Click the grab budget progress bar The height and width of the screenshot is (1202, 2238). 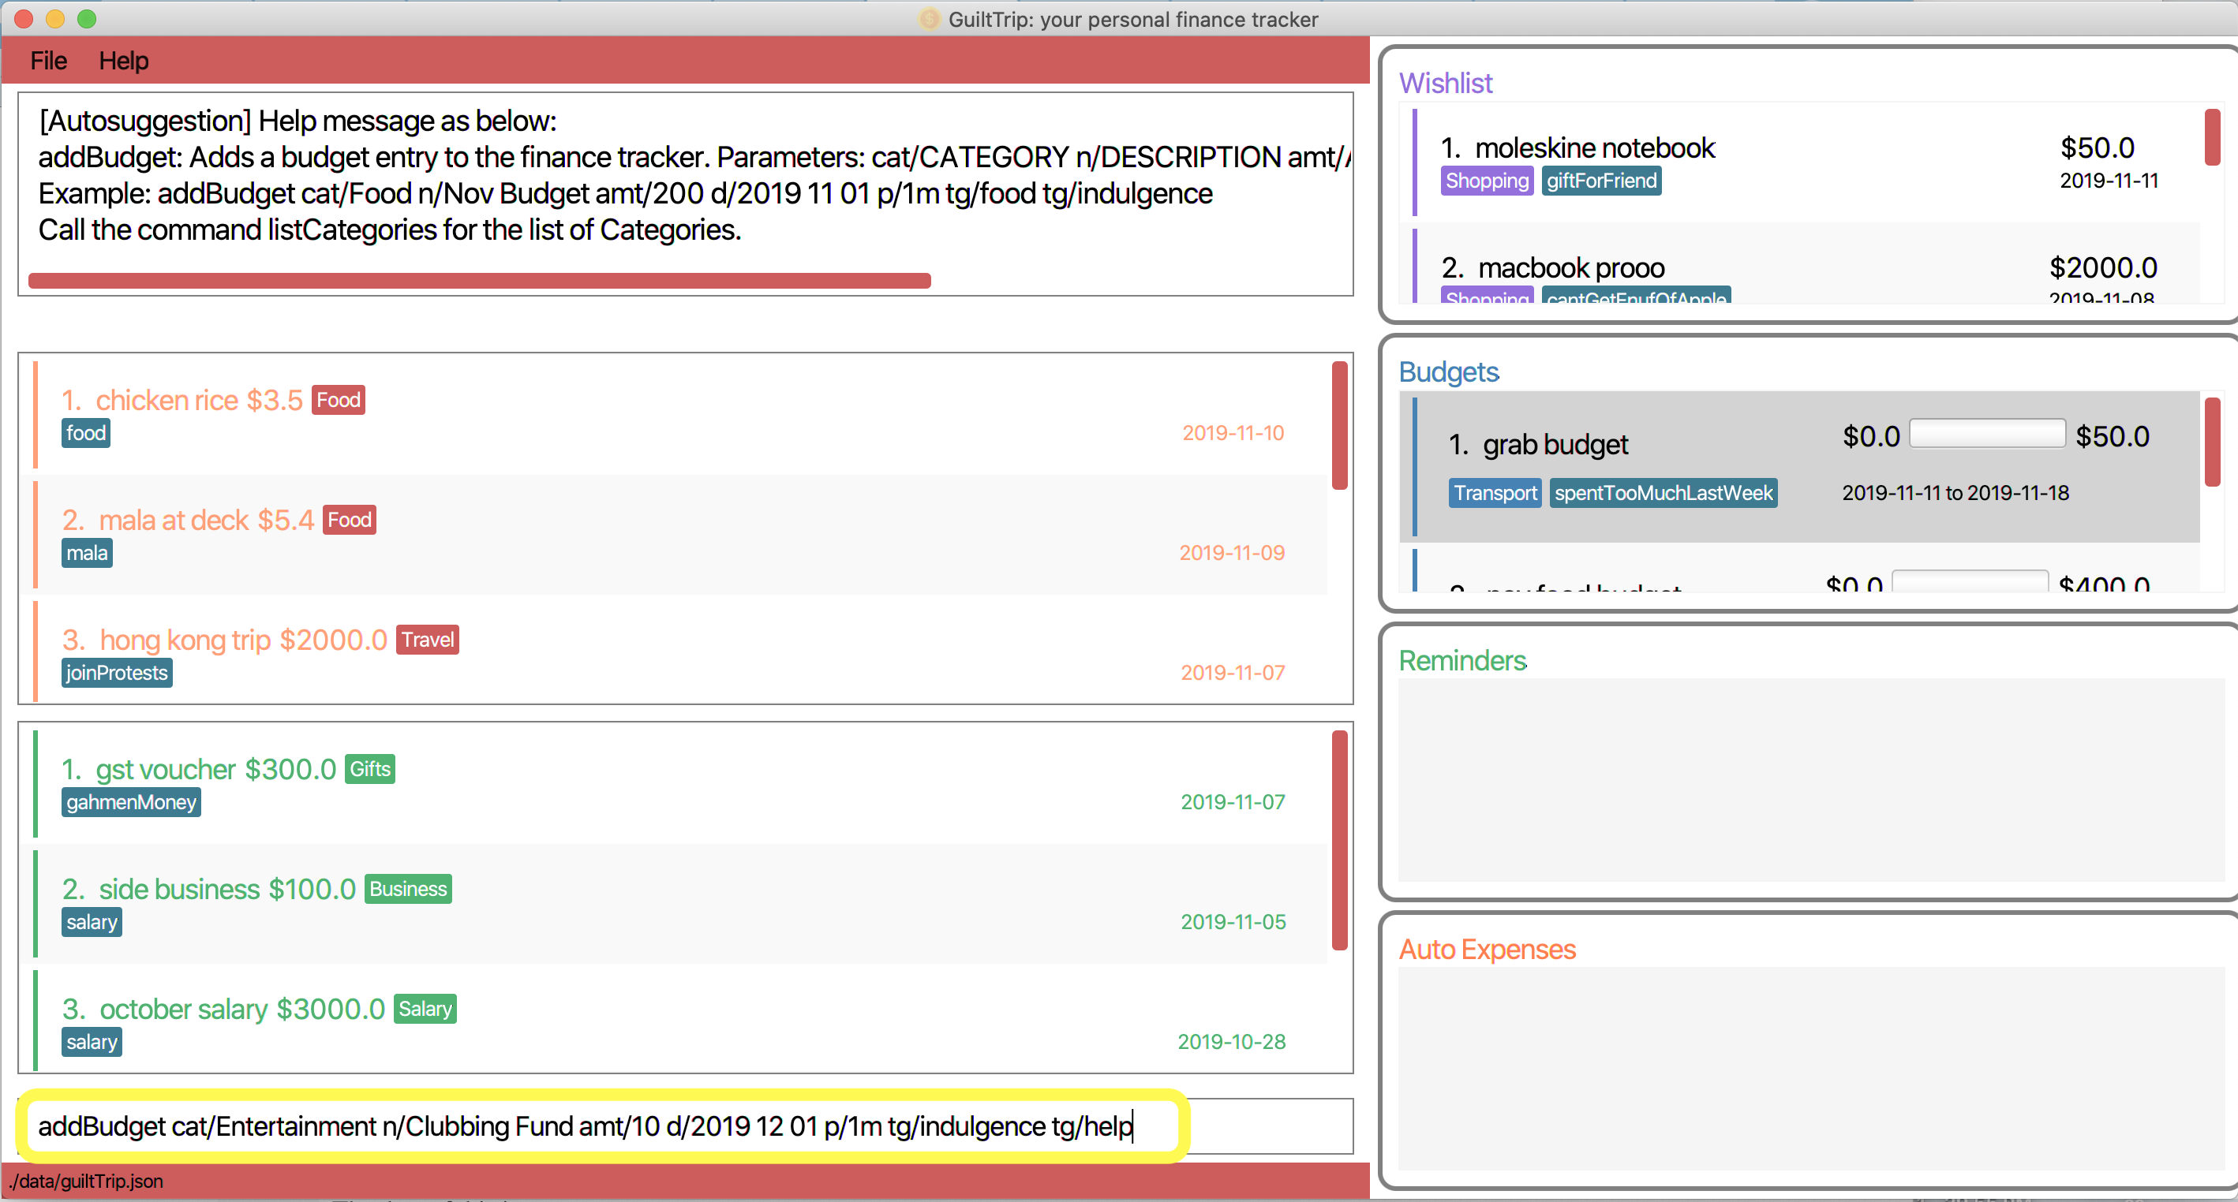click(1987, 433)
